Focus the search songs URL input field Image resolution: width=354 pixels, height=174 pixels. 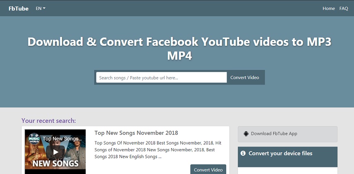[162, 77]
